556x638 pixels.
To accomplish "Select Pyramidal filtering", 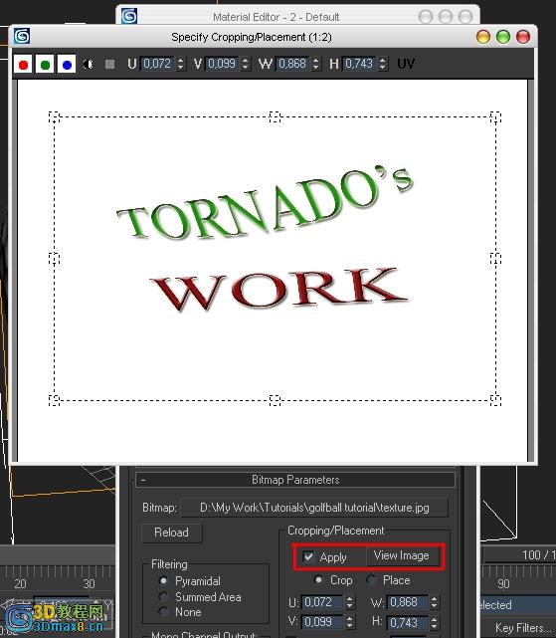I will (x=163, y=581).
